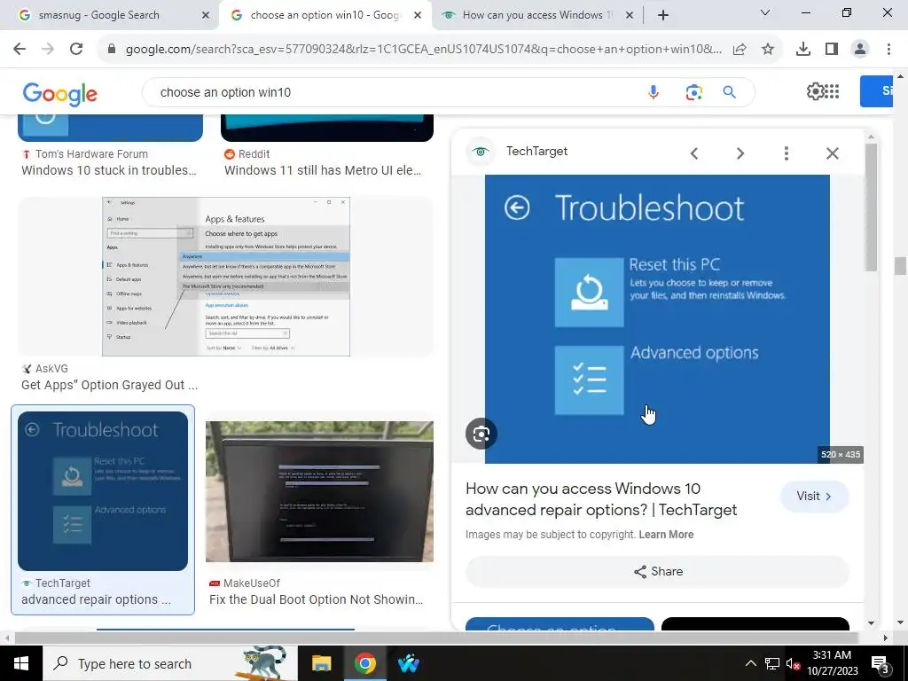
Task: Click the browser forward arrow
Action: click(48, 50)
